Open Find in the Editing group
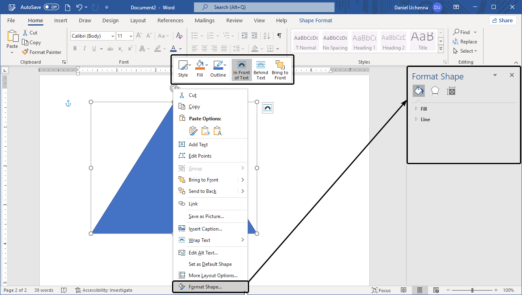 tap(464, 32)
